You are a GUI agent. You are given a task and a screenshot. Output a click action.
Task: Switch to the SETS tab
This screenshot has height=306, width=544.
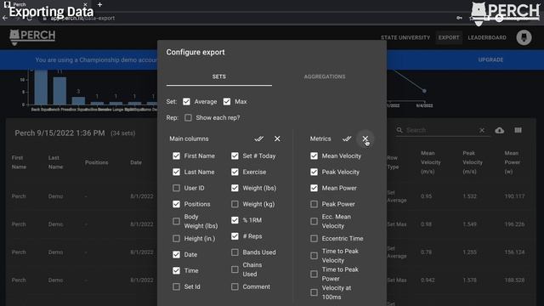(219, 76)
